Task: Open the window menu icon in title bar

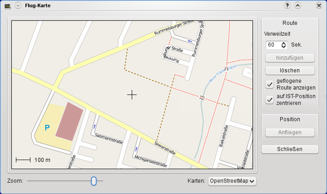Action: coord(7,6)
